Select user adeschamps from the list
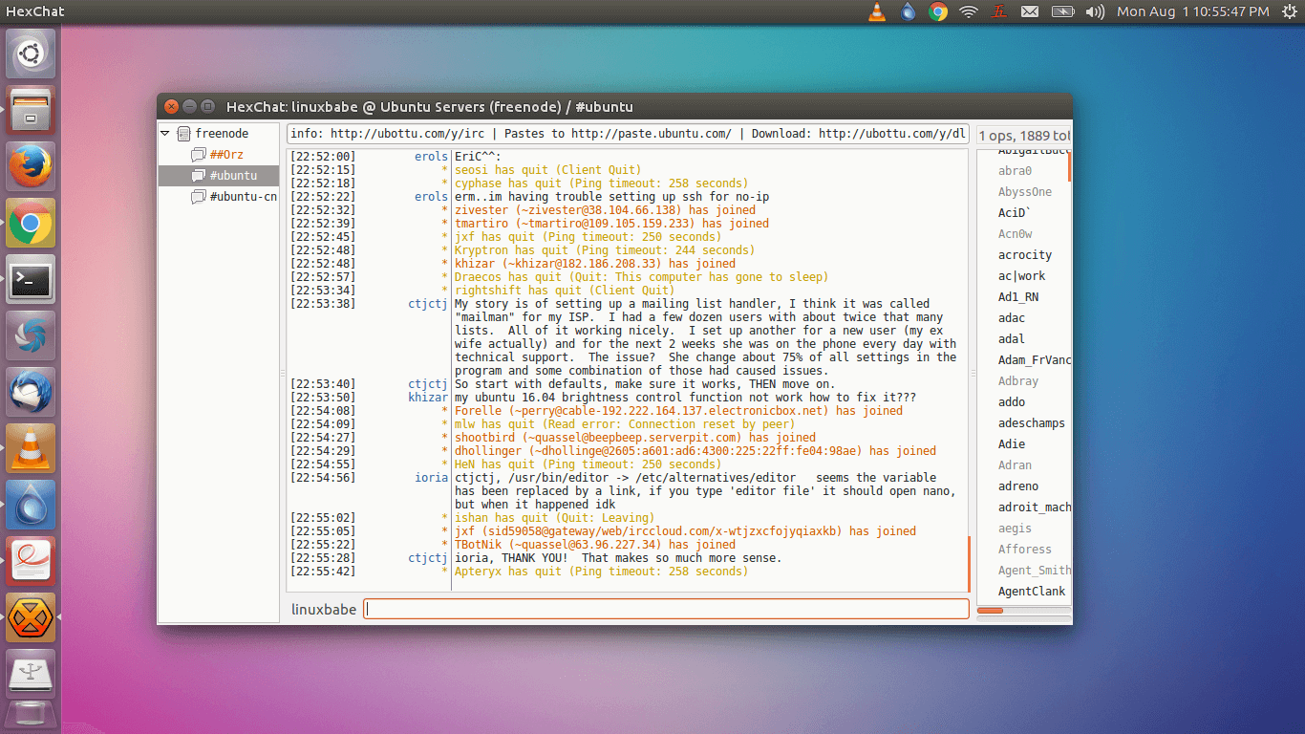 point(1031,423)
